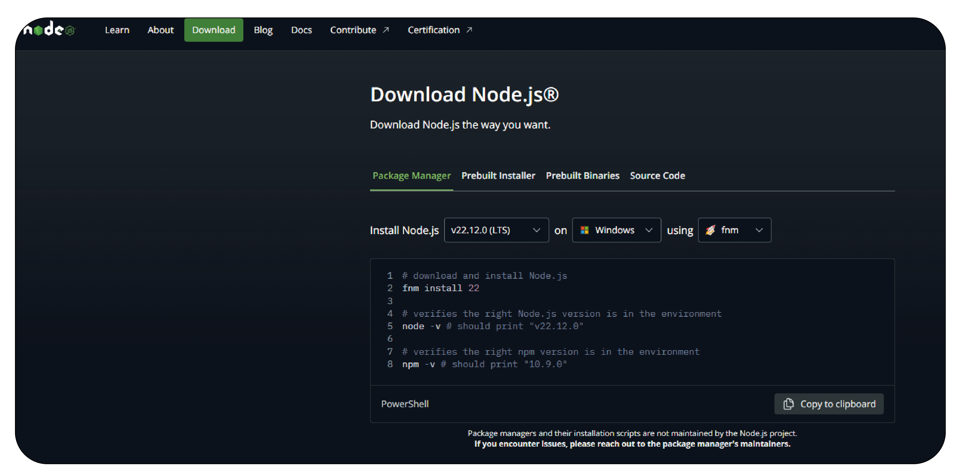Click the fnm rocket icon
The height and width of the screenshot is (476, 959).
point(710,230)
